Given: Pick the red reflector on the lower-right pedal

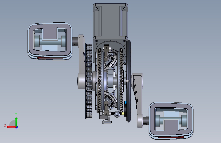Looking at the screenshot, I should click(171, 137).
